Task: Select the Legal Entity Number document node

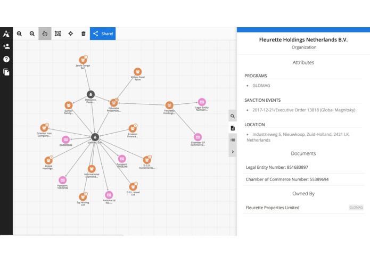Action: (202, 102)
